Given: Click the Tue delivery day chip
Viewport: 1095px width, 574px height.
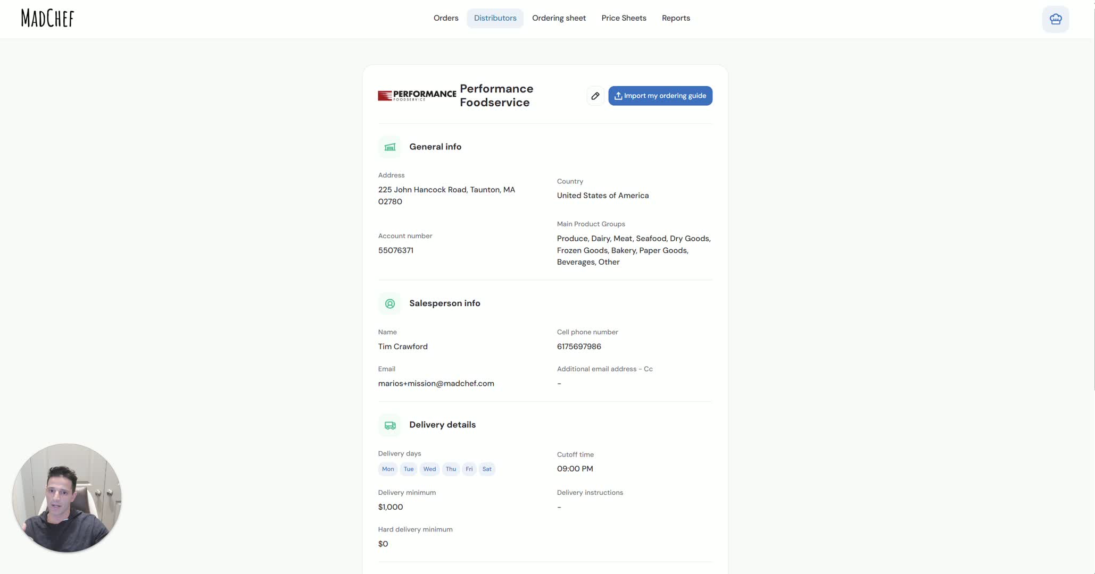Looking at the screenshot, I should click(409, 469).
